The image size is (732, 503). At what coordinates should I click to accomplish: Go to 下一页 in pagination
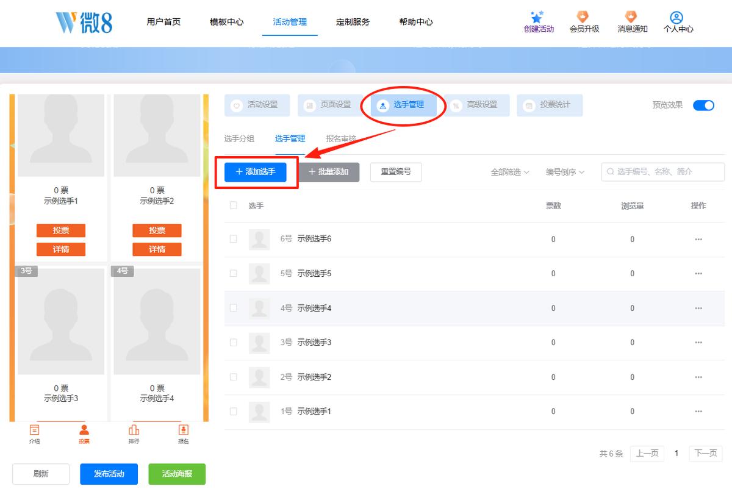click(x=706, y=454)
